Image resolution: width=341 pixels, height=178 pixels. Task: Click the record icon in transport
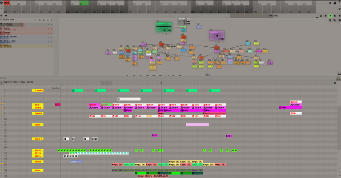point(321,16)
